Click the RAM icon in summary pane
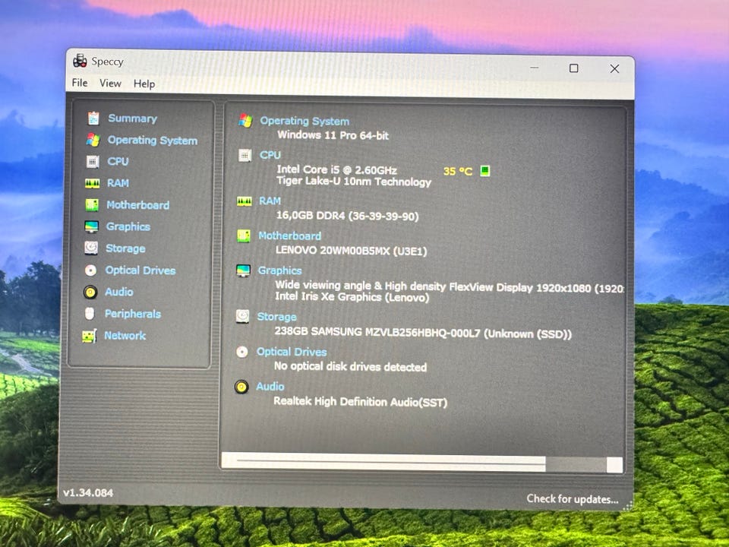The width and height of the screenshot is (729, 547). pyautogui.click(x=245, y=201)
